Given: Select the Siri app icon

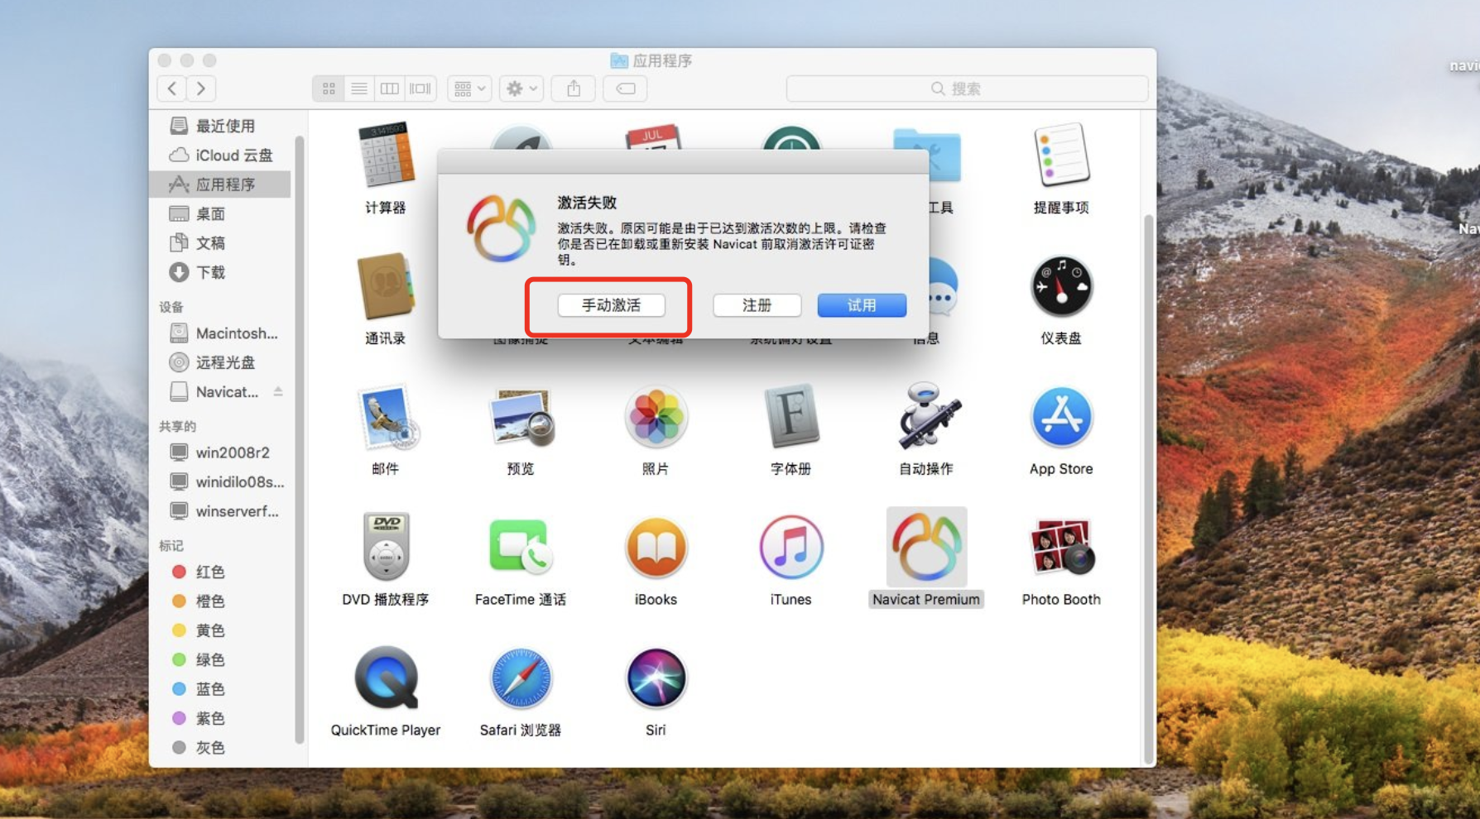Looking at the screenshot, I should pos(656,678).
